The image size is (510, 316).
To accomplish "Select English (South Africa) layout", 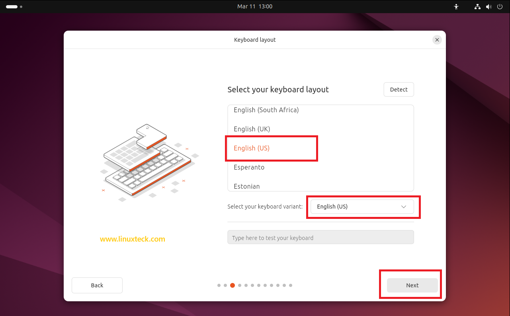I will tap(266, 110).
